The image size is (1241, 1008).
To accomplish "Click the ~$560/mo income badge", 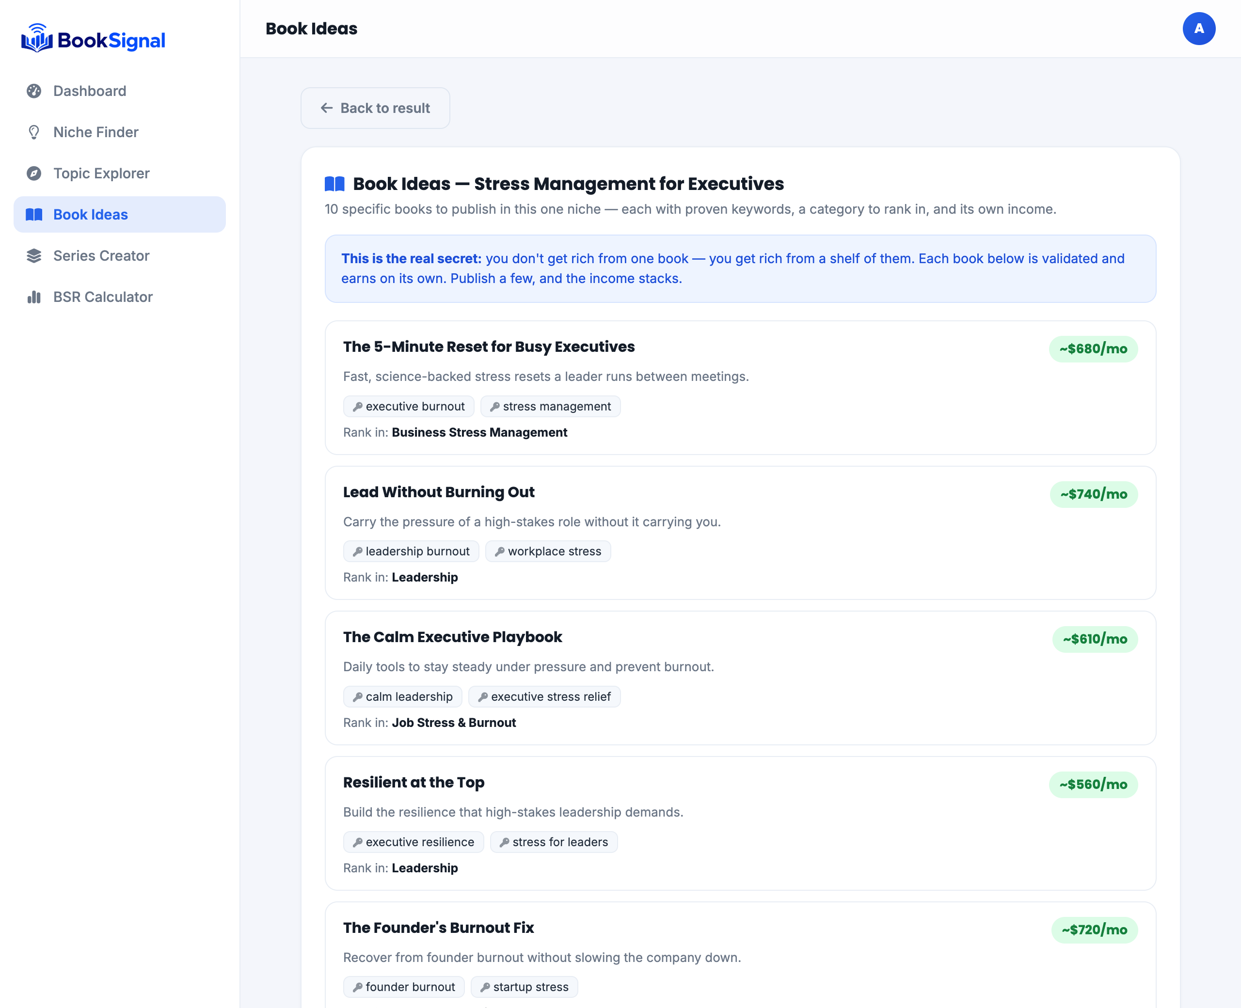I will tap(1093, 785).
